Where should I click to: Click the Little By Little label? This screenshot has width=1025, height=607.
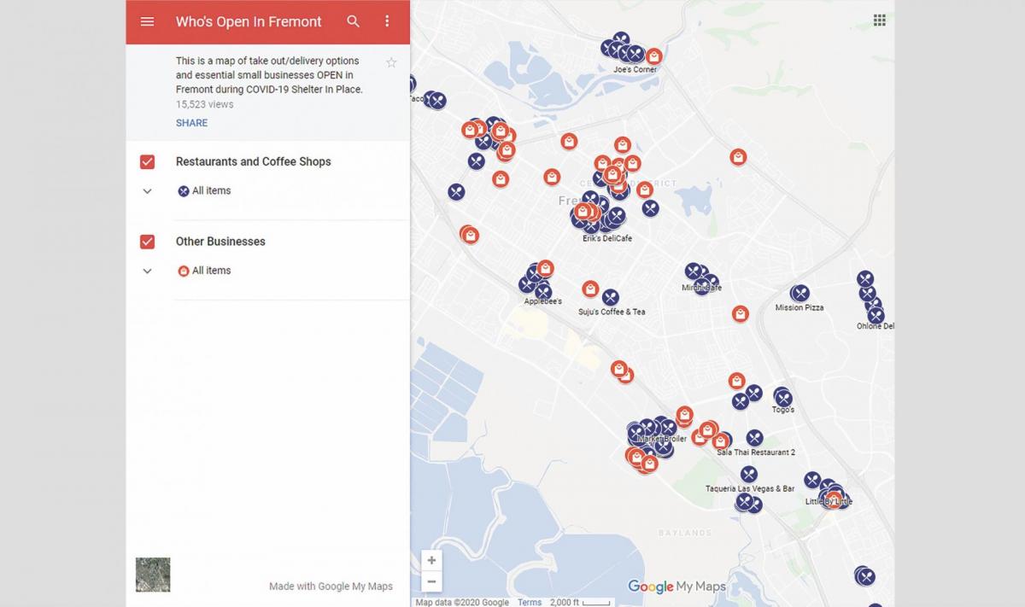point(829,502)
